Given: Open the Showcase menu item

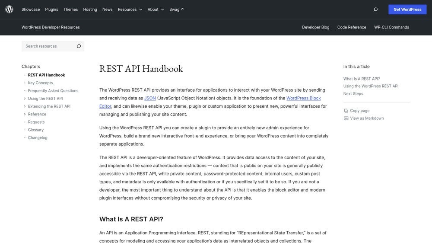Looking at the screenshot, I should coord(31,10).
